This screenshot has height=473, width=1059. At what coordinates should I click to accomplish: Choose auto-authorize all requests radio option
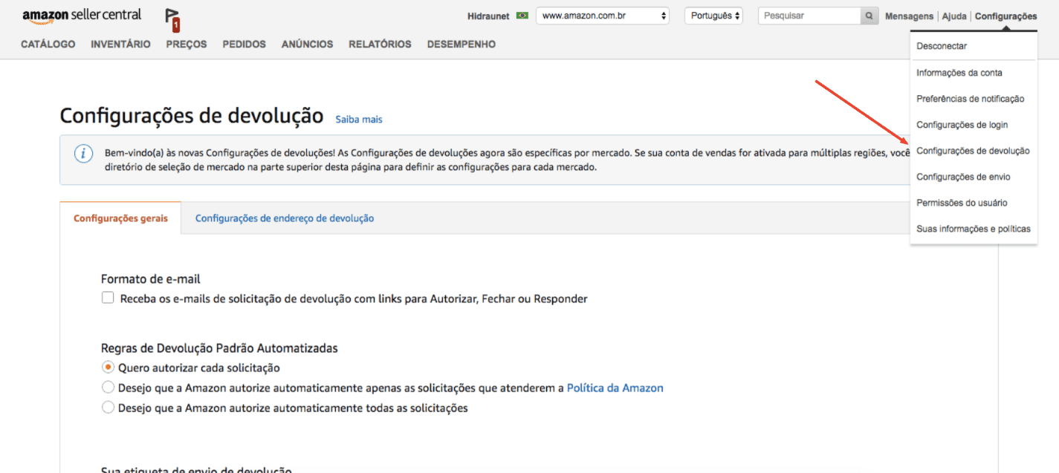click(x=109, y=407)
